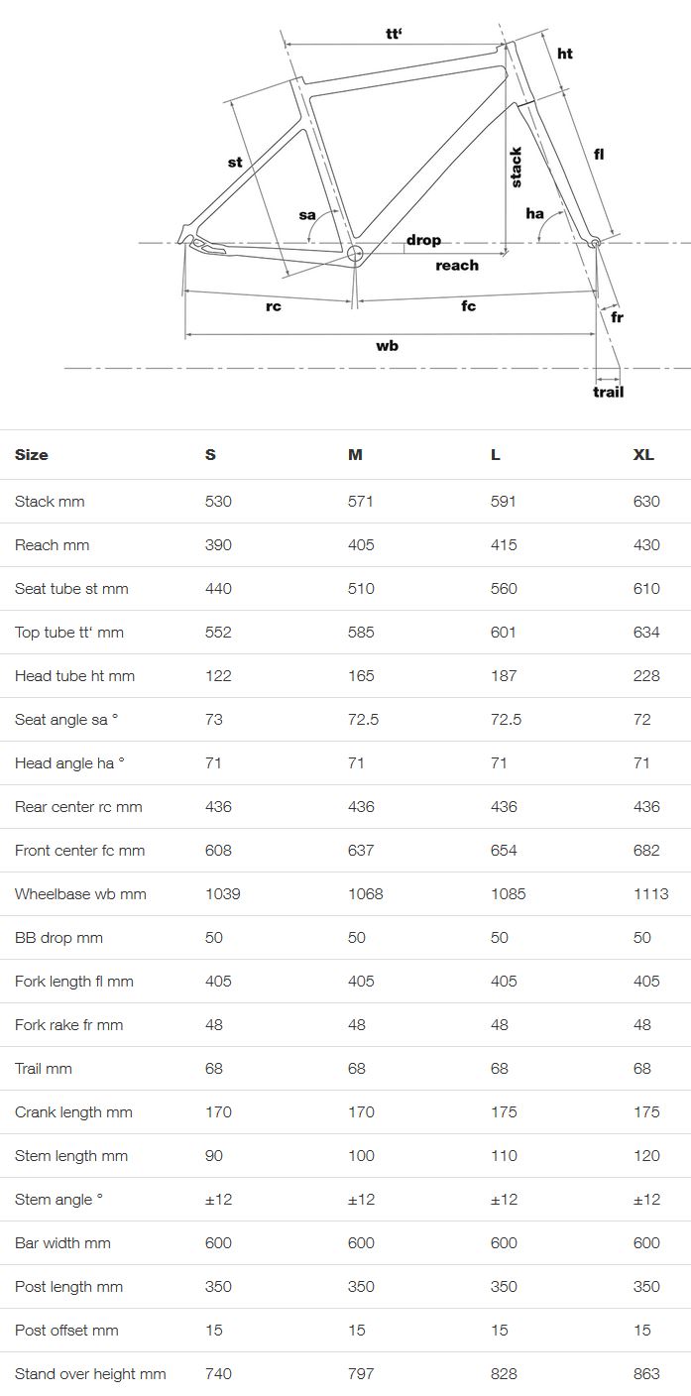Screen dimensions: 691x1396
Task: Select the S size column header
Action: [210, 455]
